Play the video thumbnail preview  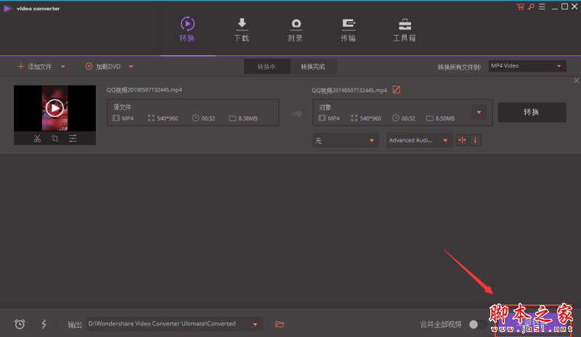[55, 108]
